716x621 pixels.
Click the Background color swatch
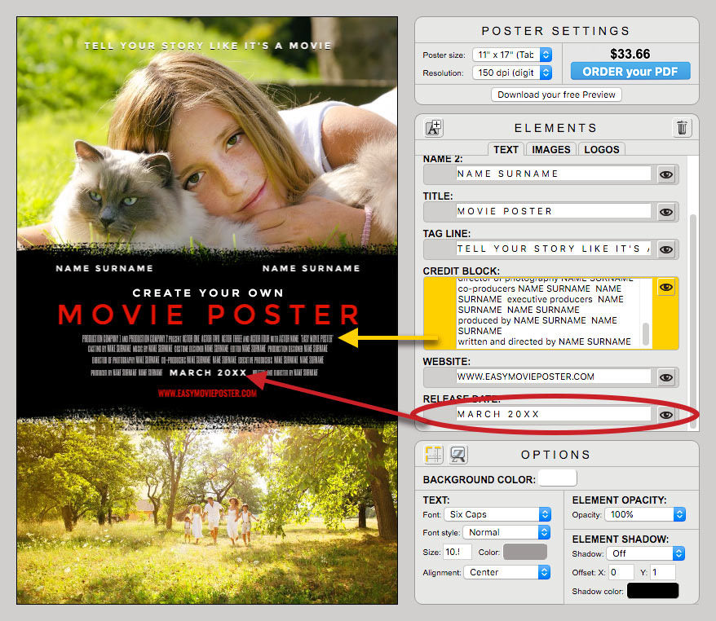(557, 478)
